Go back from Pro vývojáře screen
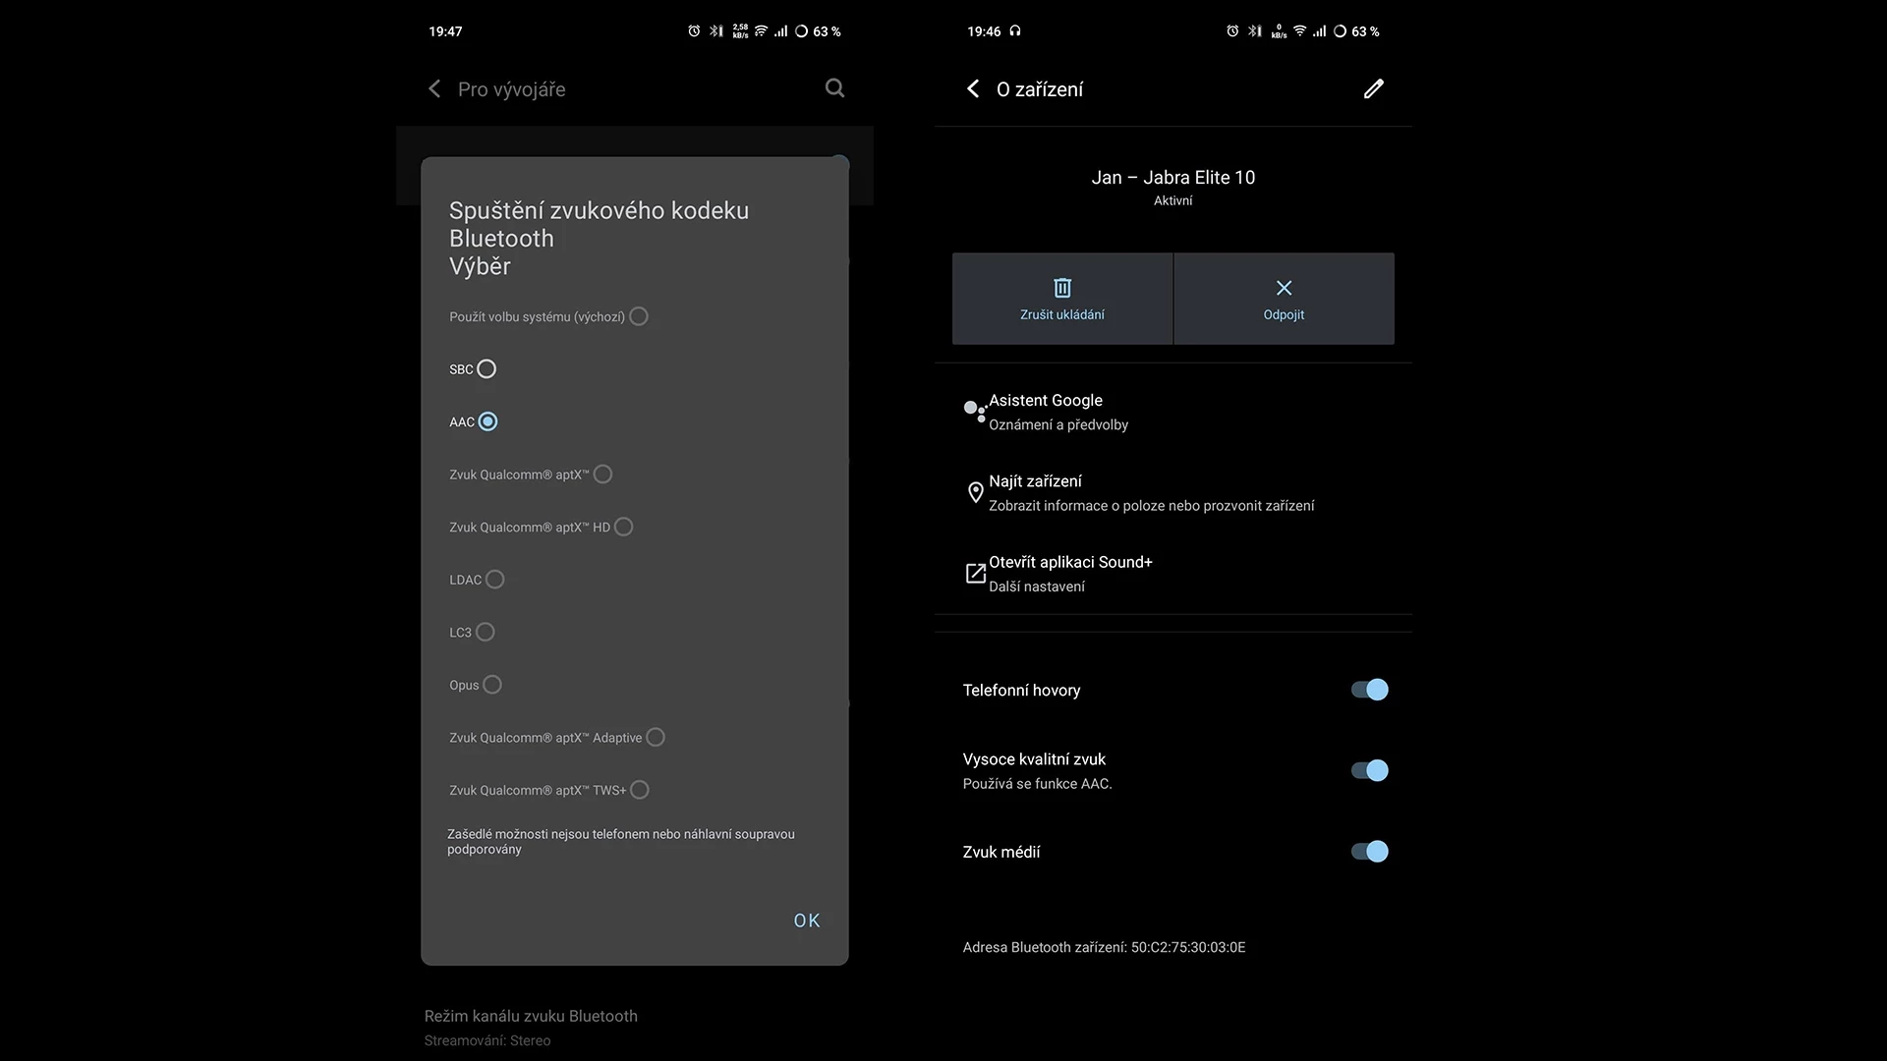1887x1061 pixels. pyautogui.click(x=434, y=88)
